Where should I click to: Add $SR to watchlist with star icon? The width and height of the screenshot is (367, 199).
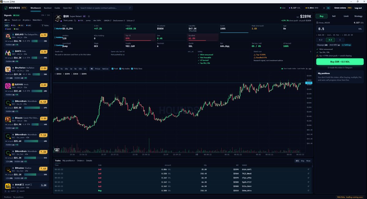tap(89, 17)
